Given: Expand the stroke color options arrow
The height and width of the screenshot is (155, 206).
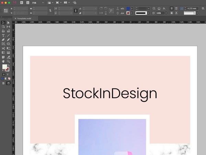Looking at the screenshot, I should click(132, 13).
